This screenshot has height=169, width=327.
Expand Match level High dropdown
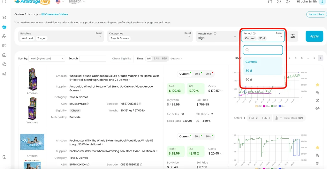click(235, 36)
